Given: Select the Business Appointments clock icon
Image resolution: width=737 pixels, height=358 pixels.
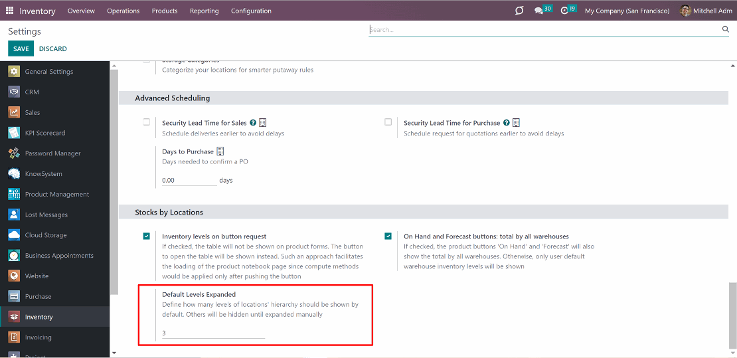Looking at the screenshot, I should (x=14, y=256).
